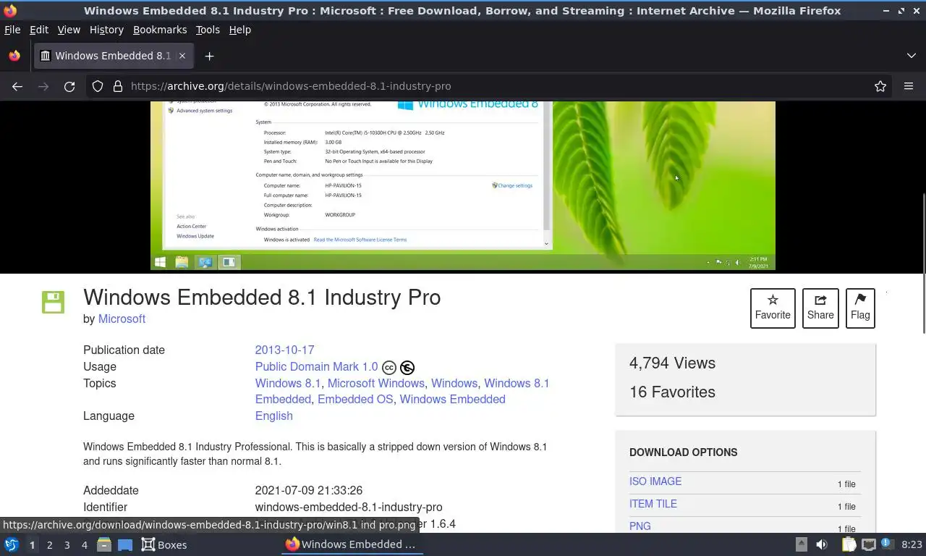
Task: Open the View menu
Action: pyautogui.click(x=69, y=30)
